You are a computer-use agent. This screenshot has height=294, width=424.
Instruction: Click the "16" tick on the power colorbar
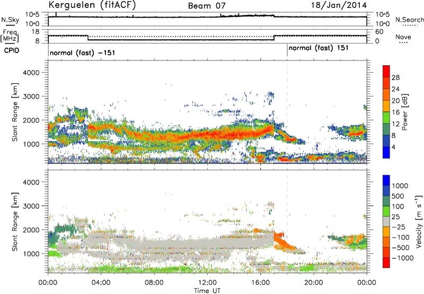click(395, 113)
